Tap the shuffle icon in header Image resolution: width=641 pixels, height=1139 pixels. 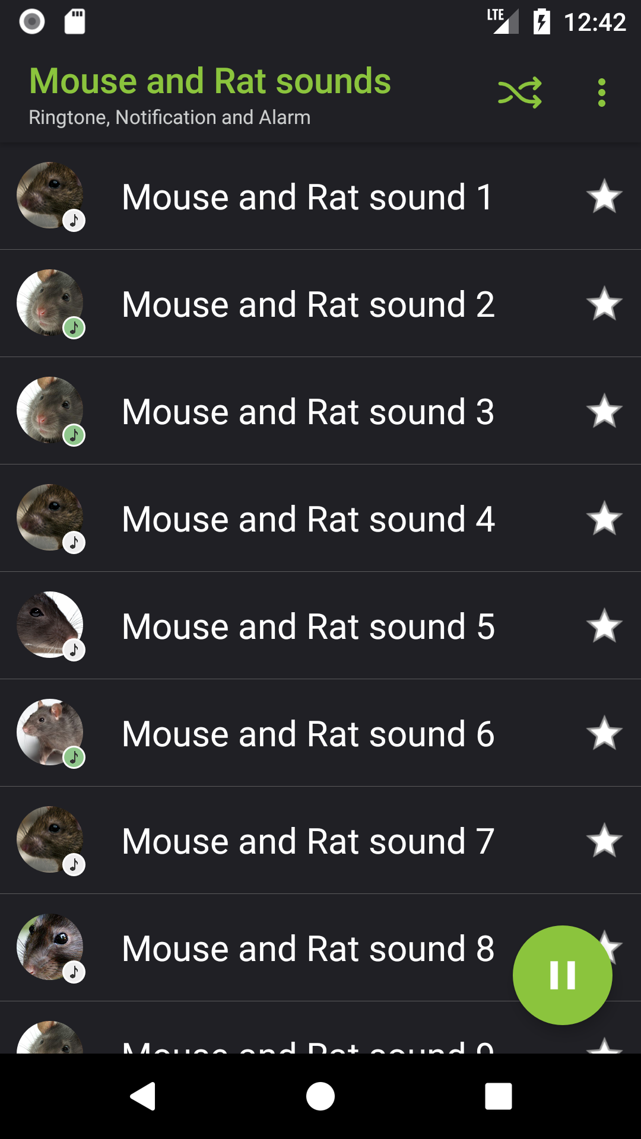click(520, 93)
